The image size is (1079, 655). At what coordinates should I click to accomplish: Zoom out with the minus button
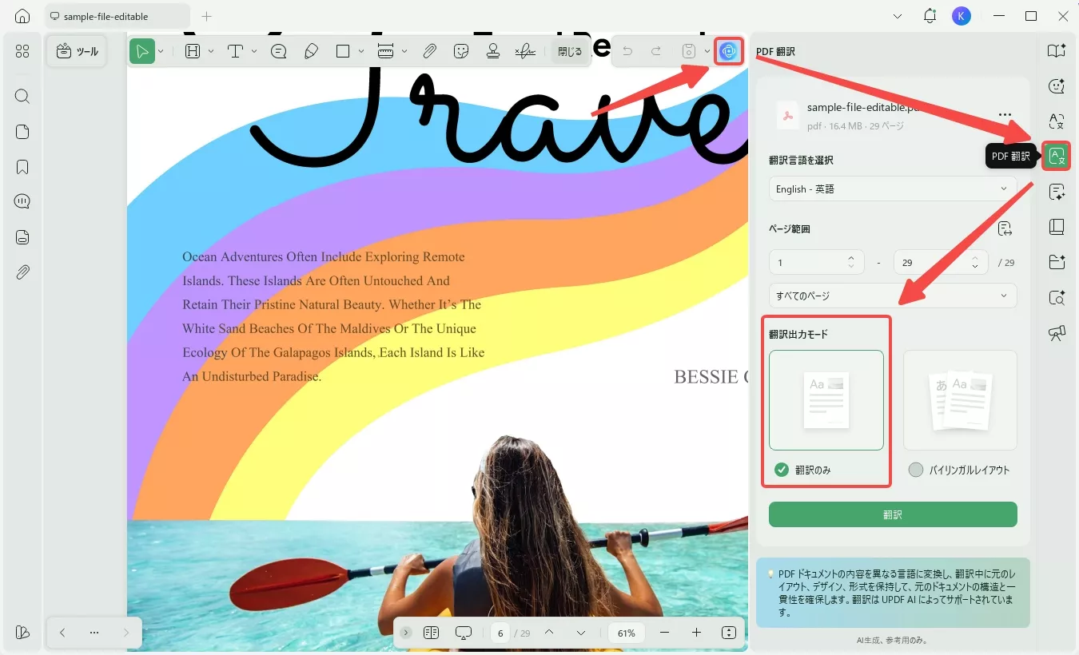coord(664,633)
